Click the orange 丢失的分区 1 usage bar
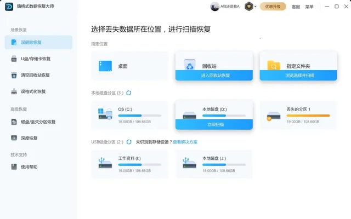Screen dimensions: 351x219 tap(308, 116)
